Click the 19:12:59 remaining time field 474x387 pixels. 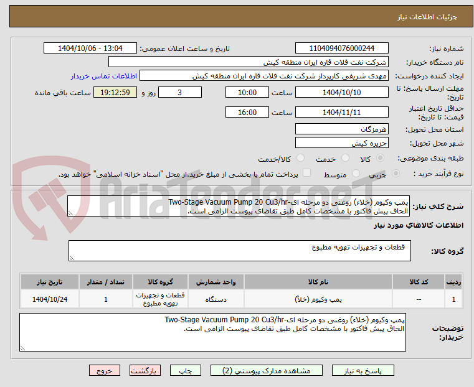tap(115, 92)
